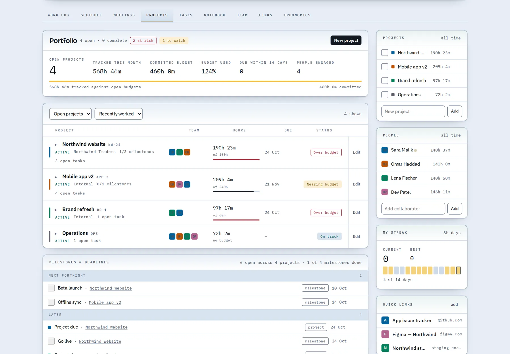The image size is (510, 354).
Task: Expand the Operations project row
Action: point(56,234)
